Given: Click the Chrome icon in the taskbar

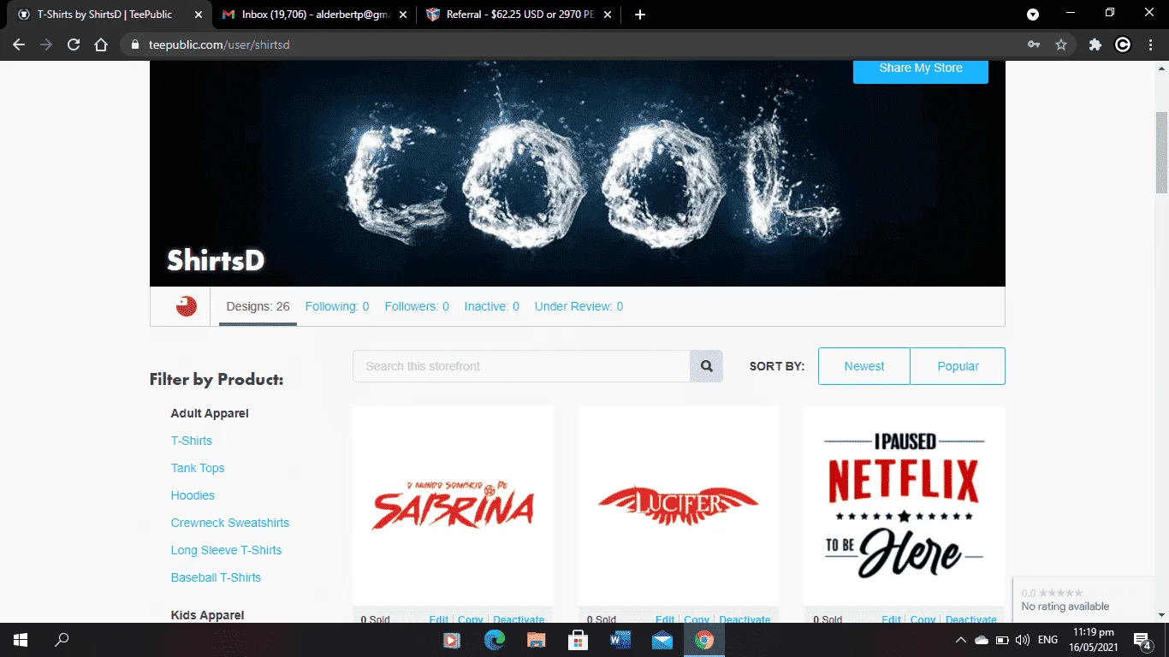Looking at the screenshot, I should coord(703,640).
